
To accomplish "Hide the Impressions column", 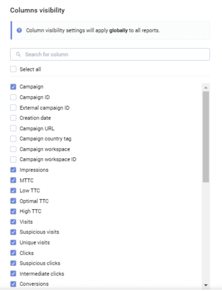I will click(13, 170).
